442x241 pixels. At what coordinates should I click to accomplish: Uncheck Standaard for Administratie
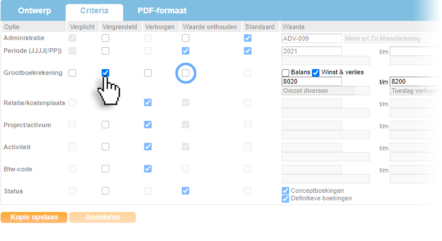click(x=248, y=38)
